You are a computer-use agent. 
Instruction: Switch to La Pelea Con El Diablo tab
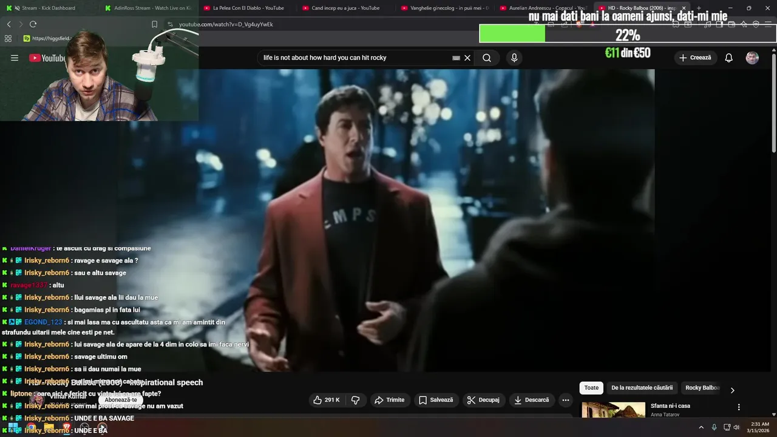[x=246, y=8]
